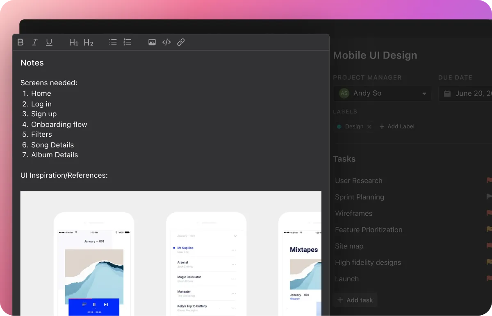Toggle underline formatting
This screenshot has height=316, width=492.
(x=49, y=42)
